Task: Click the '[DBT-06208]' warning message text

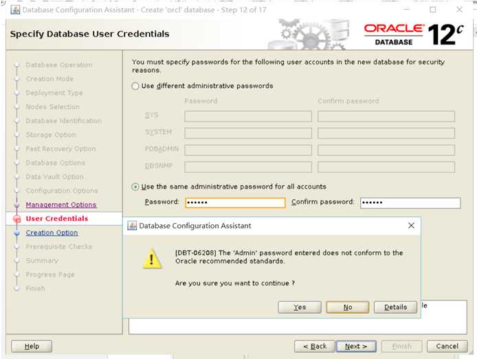Action: 289,257
